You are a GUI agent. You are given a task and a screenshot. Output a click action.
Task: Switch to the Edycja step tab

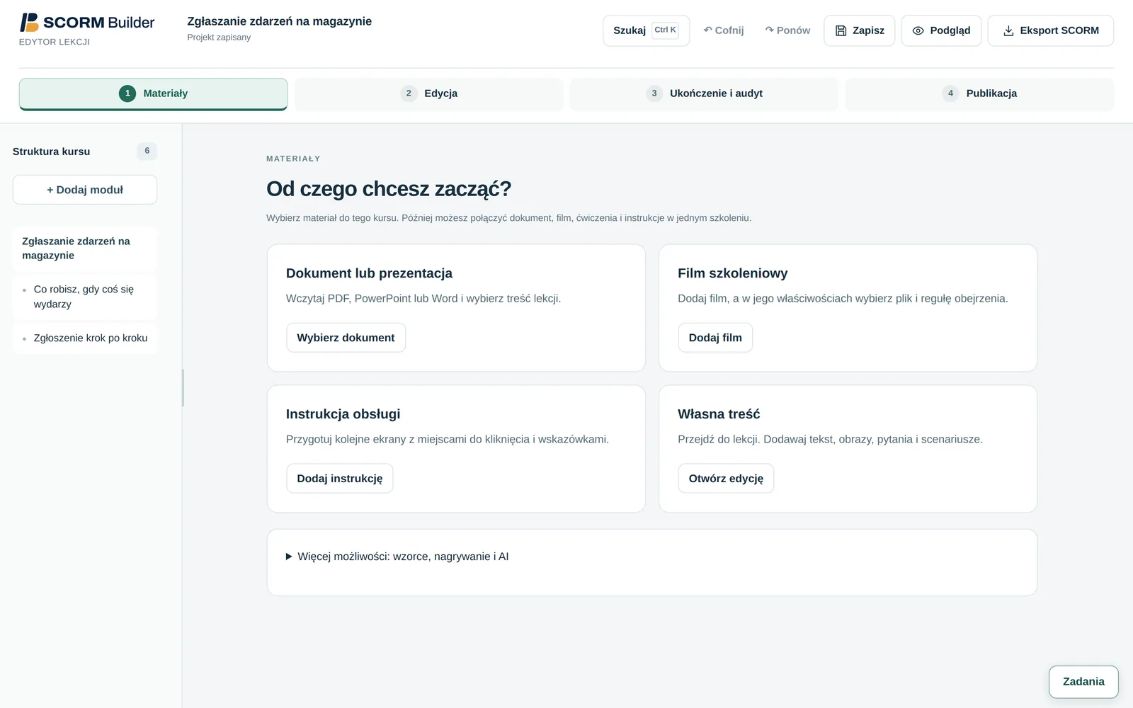tap(428, 93)
